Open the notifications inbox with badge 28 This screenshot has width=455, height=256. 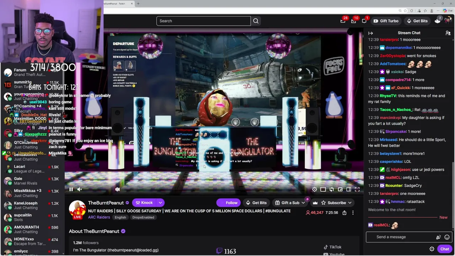pyautogui.click(x=343, y=21)
